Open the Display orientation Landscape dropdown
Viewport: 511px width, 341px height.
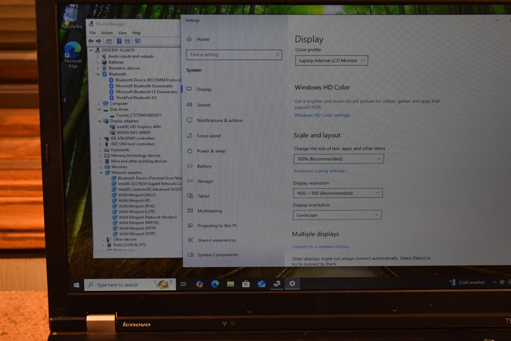click(337, 215)
